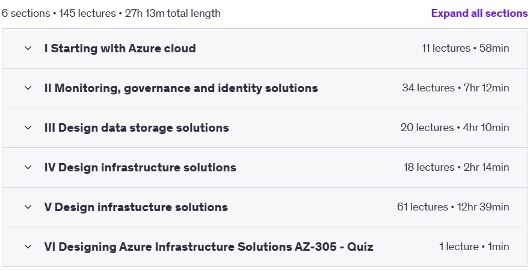This screenshot has height=270, width=530.
Task: Click chevron beside V Design infrastucture solutions
Action: [28, 207]
